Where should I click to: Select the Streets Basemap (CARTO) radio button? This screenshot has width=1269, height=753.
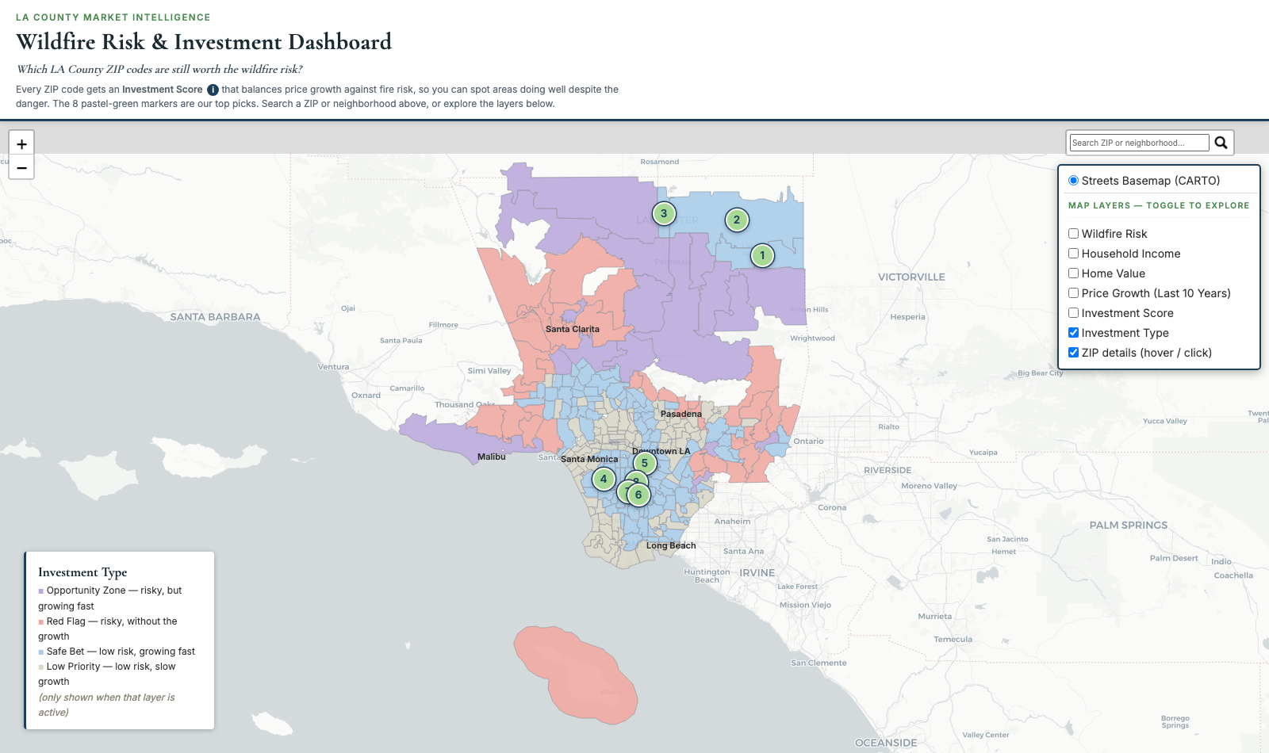[x=1073, y=181]
